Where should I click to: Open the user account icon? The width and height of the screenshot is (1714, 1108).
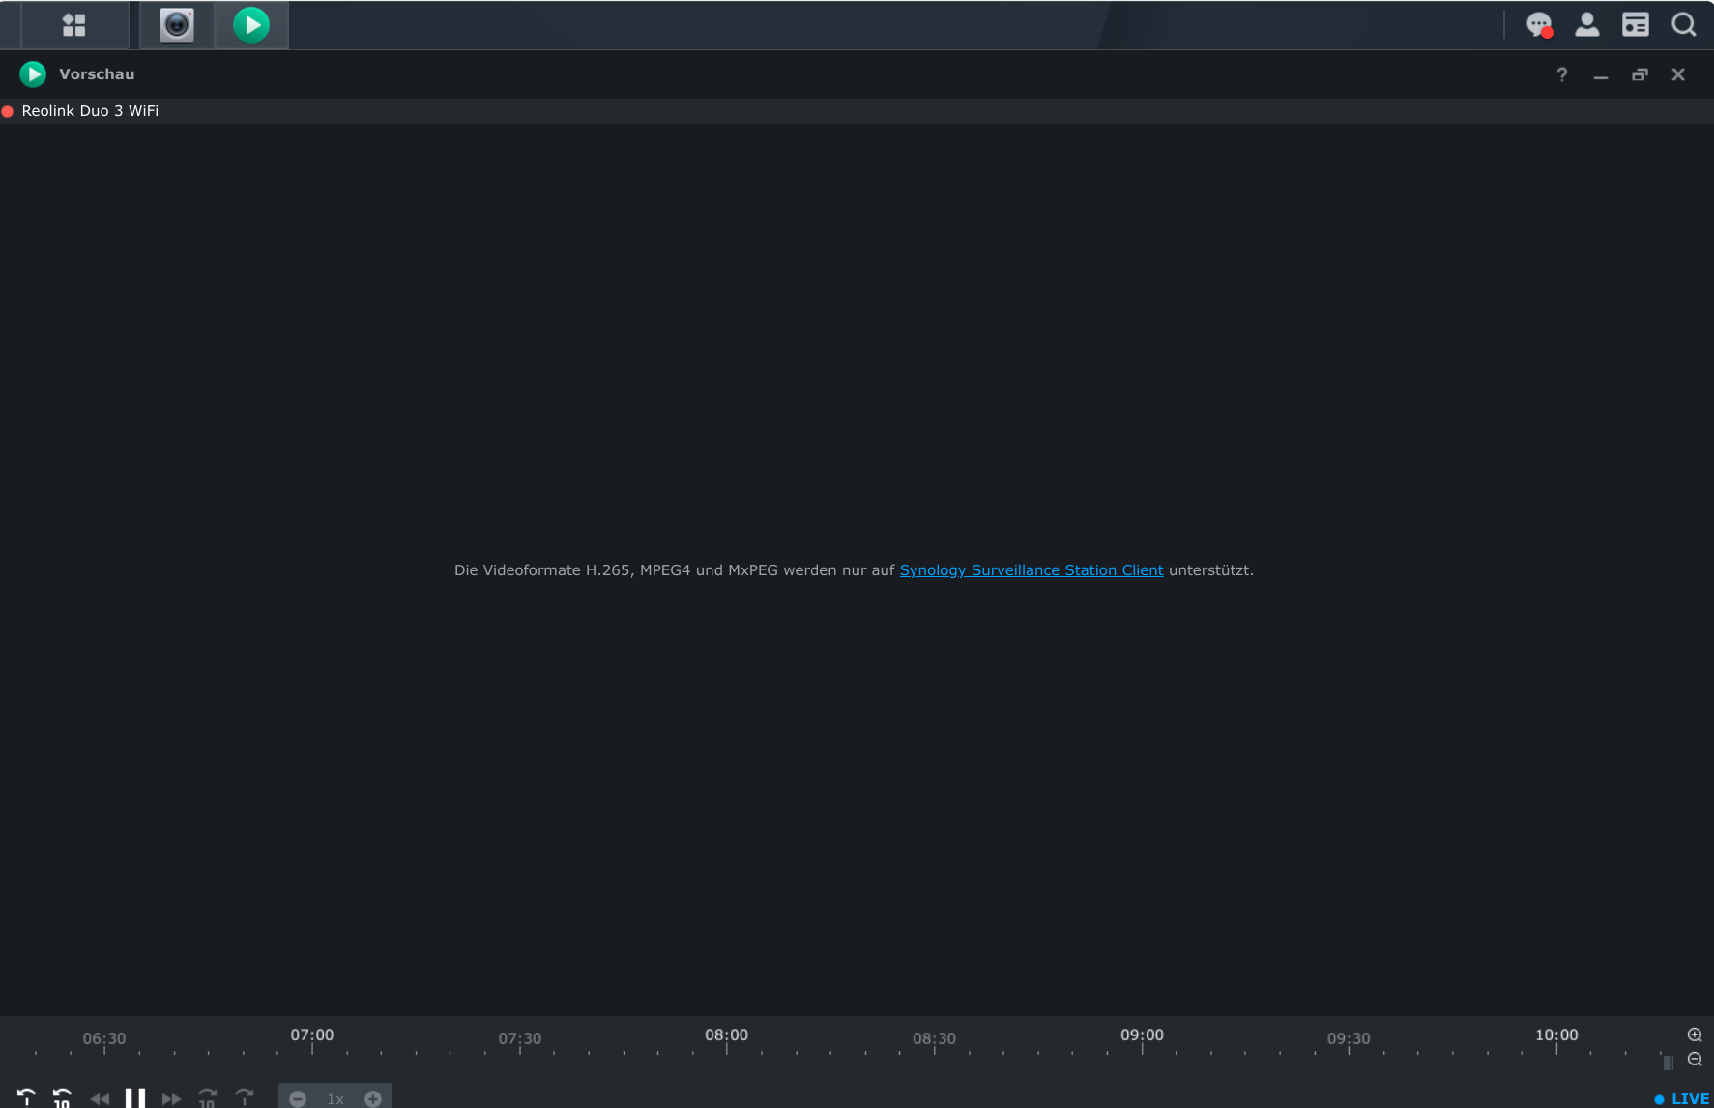click(1586, 25)
